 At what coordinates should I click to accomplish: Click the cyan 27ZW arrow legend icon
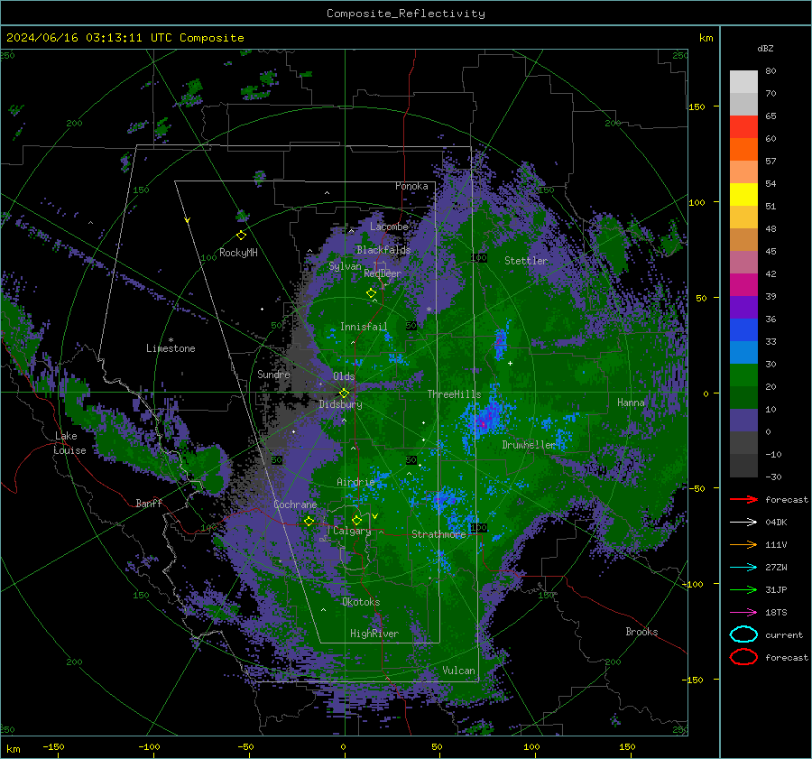click(x=743, y=568)
